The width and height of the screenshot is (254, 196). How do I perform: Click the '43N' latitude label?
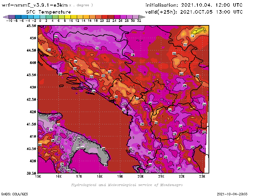(33, 87)
